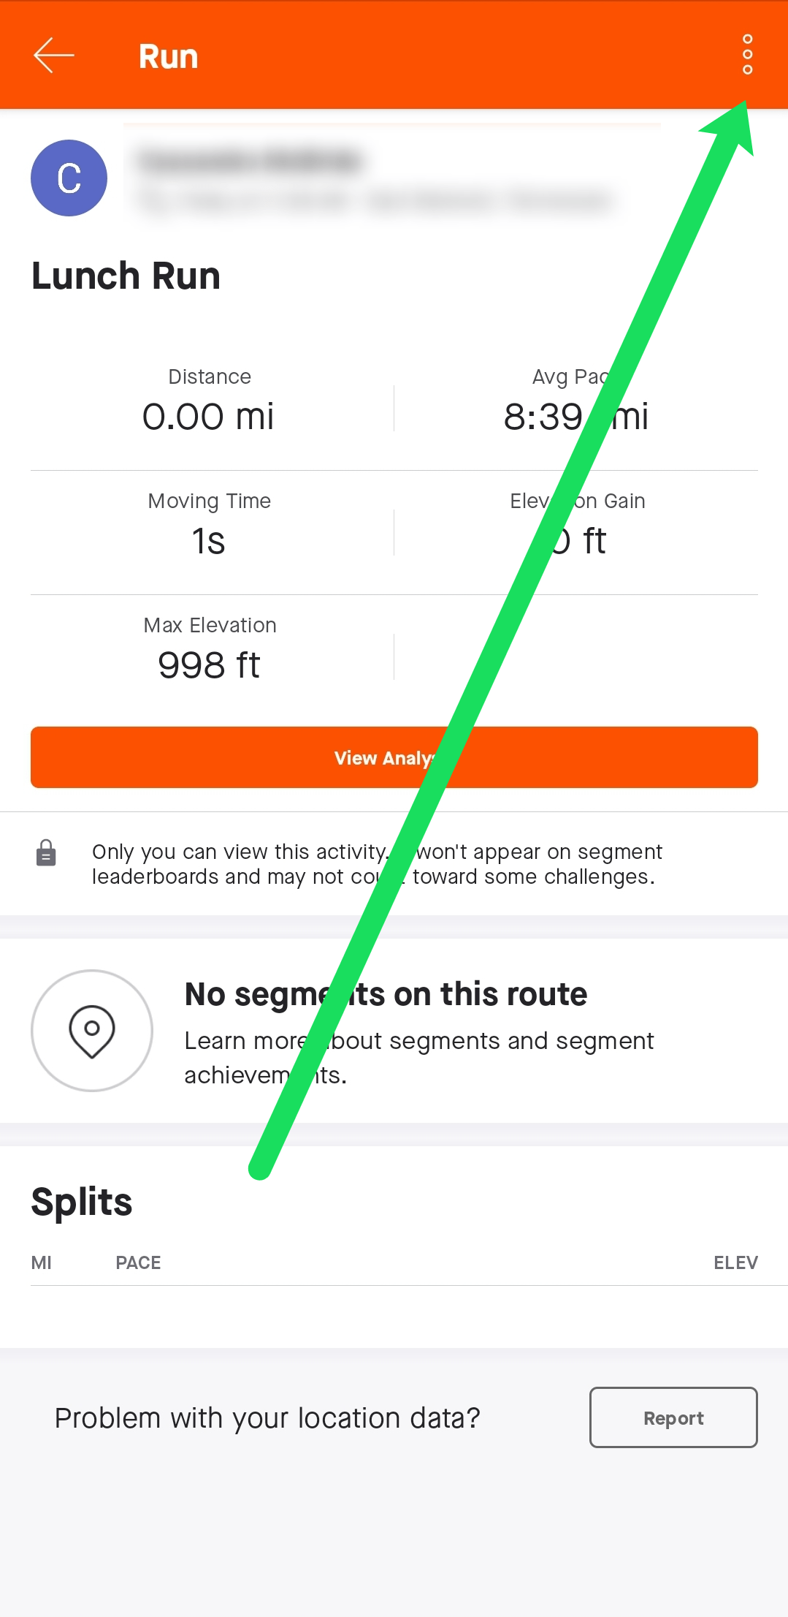788x1617 pixels.
Task: Open the Run activity header title
Action: [x=168, y=55]
